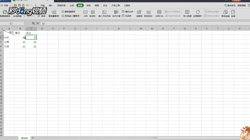Click the Validity (有效性) icon
Screen dimensions: 250x140
[x=93, y=12]
